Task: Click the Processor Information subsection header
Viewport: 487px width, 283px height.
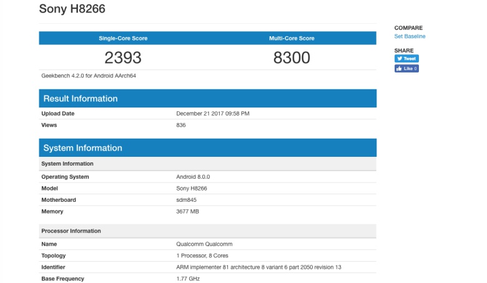Action: click(x=71, y=231)
